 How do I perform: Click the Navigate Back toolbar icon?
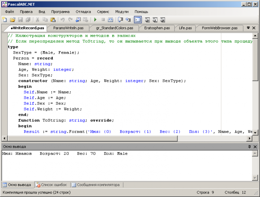point(78,20)
